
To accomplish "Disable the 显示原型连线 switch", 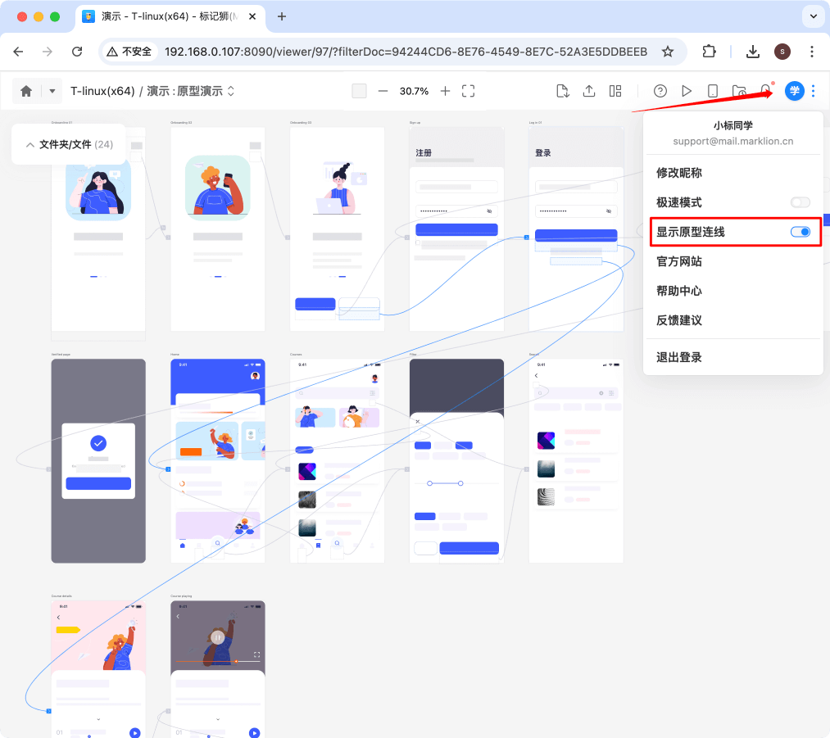I will (800, 232).
